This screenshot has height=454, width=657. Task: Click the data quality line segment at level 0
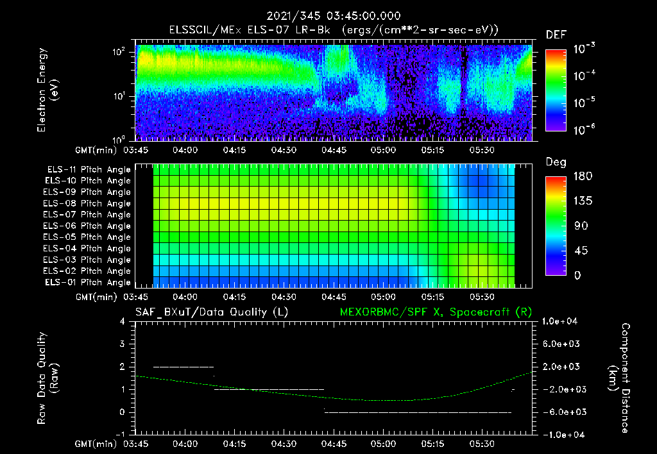click(x=418, y=412)
